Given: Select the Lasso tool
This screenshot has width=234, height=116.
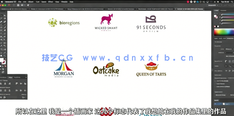Looking at the screenshot, I should (5, 18).
